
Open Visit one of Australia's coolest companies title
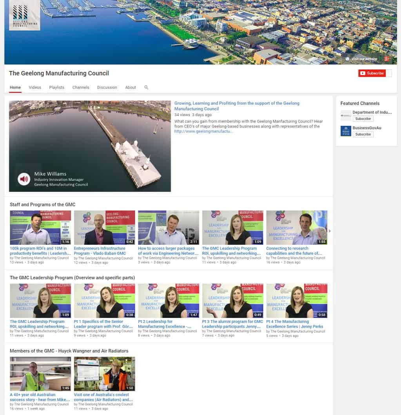[x=103, y=397]
